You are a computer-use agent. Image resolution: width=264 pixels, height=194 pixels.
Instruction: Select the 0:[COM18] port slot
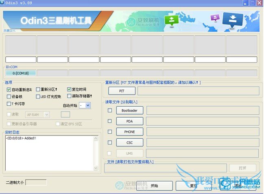pyautogui.click(x=20, y=73)
